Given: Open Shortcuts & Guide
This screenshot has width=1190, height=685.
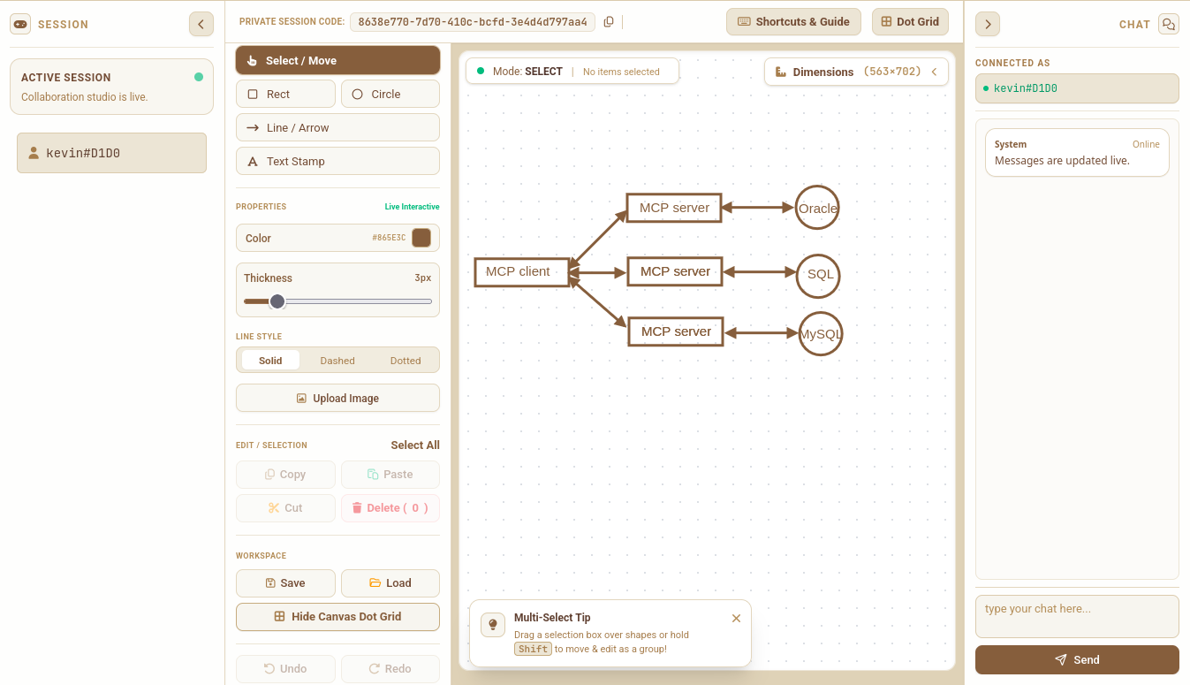Looking at the screenshot, I should (793, 22).
